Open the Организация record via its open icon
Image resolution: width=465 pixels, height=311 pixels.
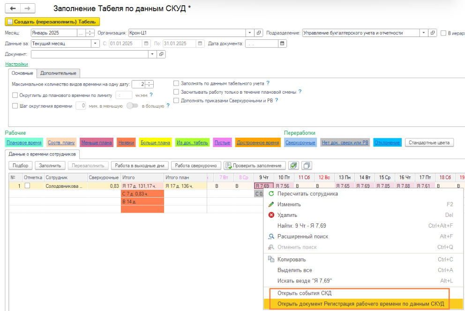tap(259, 33)
